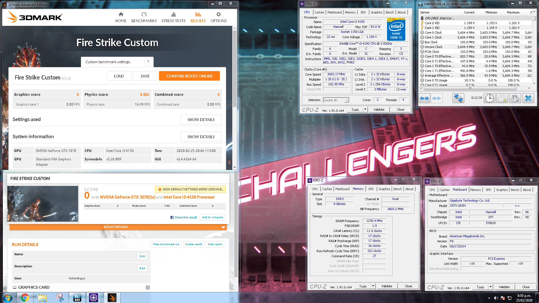This screenshot has height=303, width=539.
Task: Open Caches tab in top CPU-Z window
Action: 319,12
